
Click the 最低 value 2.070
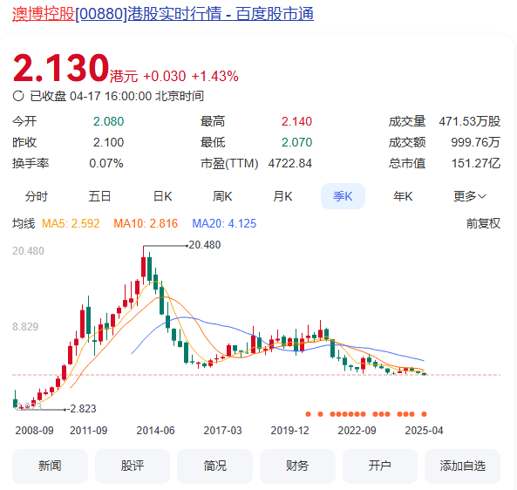point(296,142)
